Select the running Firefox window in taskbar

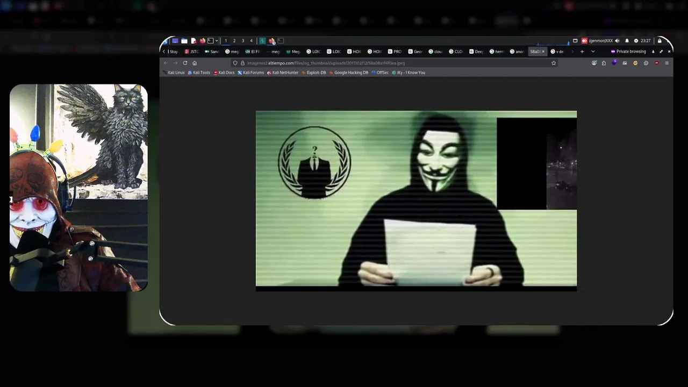(272, 41)
